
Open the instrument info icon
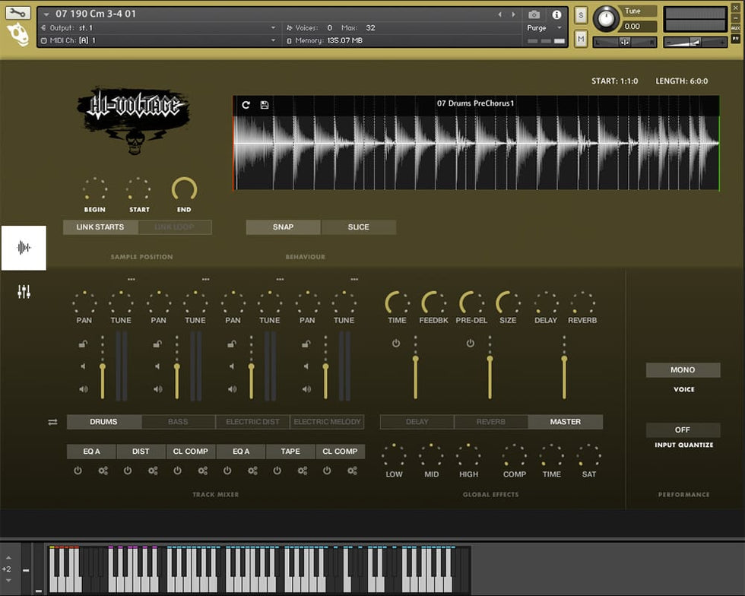point(556,14)
